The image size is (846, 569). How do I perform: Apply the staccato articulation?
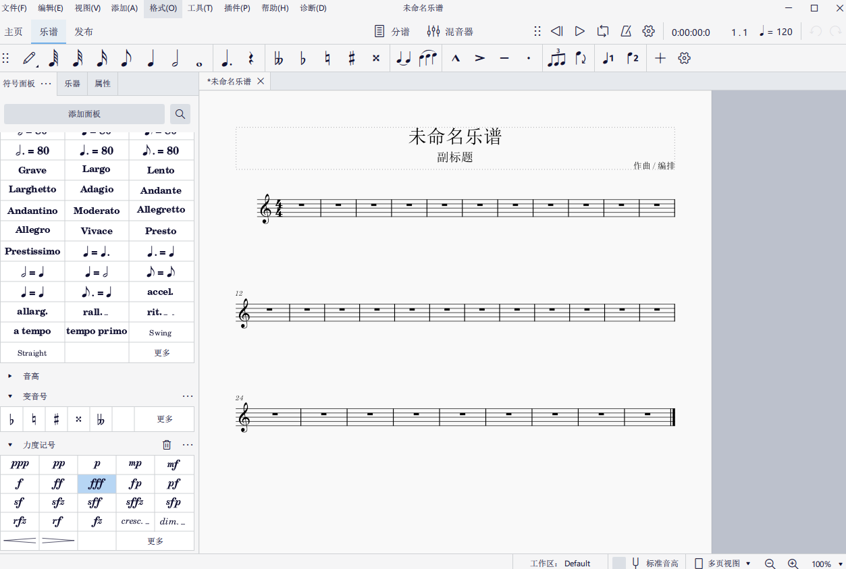click(528, 59)
